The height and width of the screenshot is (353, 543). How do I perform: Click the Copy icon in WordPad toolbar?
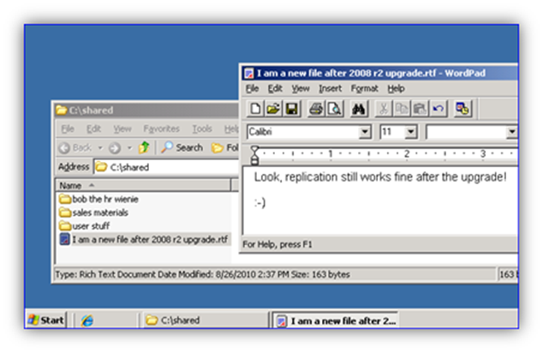tap(402, 109)
